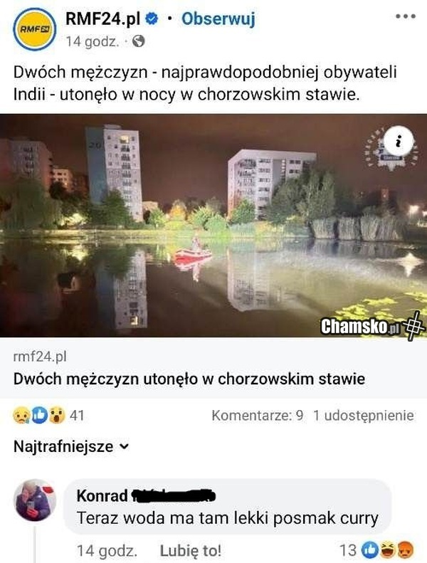Click the wow reaction emoji on the post

click(57, 416)
